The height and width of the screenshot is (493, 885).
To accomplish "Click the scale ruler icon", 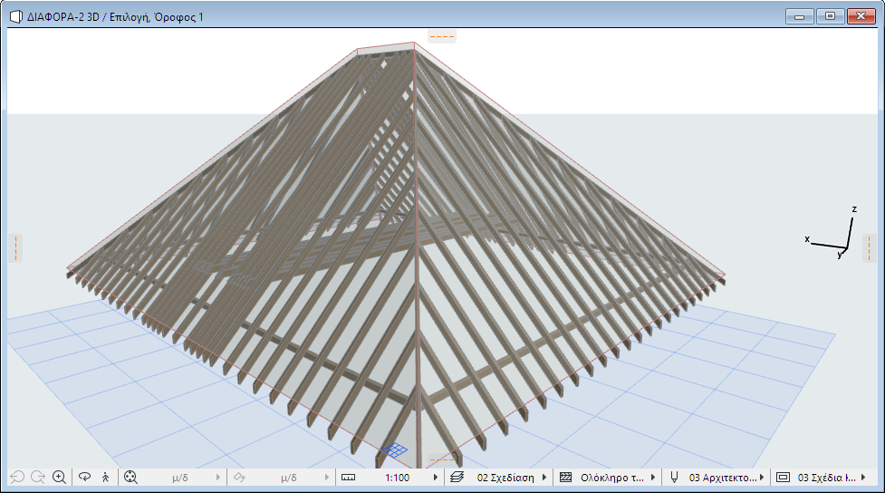I will [x=349, y=477].
